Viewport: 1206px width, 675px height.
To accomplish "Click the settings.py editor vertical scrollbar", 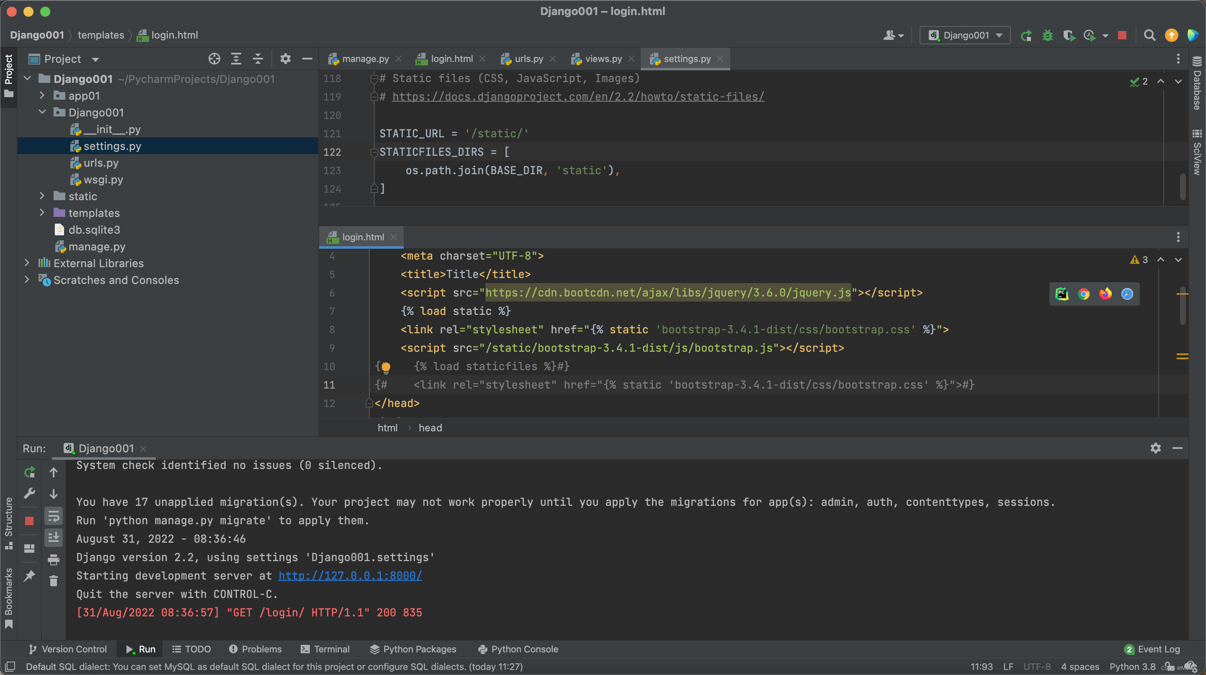I will 1183,186.
